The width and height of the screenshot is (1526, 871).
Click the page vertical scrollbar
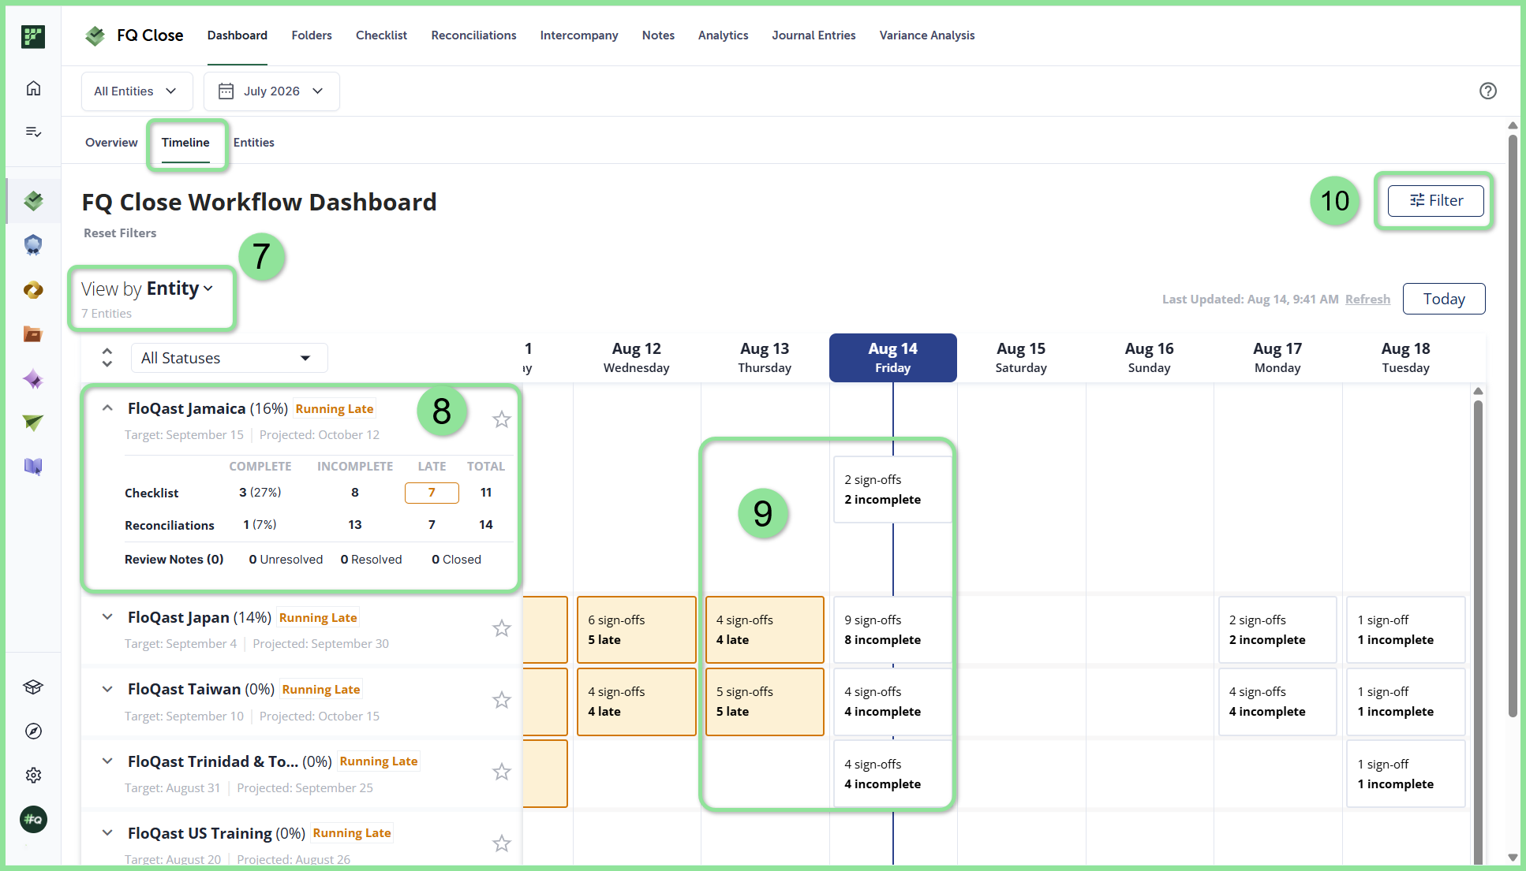tap(1513, 426)
